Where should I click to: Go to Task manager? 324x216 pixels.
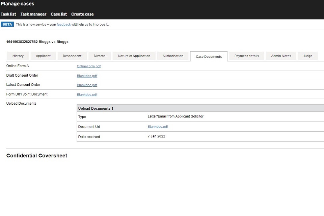pyautogui.click(x=33, y=14)
